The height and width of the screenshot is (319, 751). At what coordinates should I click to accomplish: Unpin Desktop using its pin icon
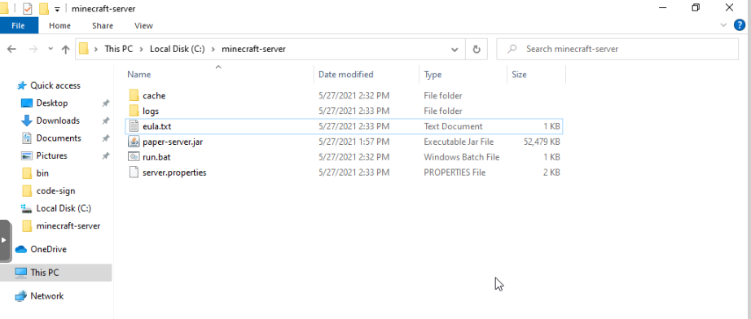106,103
